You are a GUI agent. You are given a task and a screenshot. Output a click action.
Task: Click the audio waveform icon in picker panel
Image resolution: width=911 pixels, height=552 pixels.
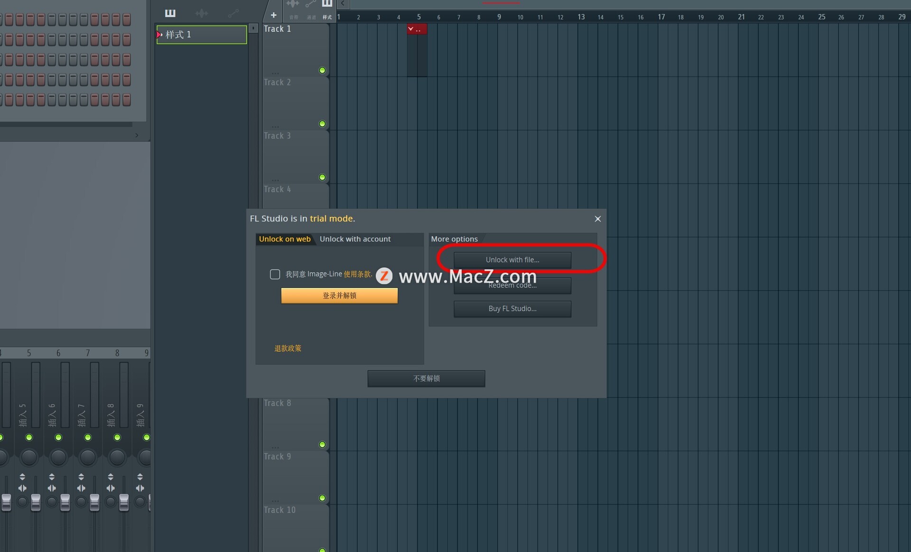[x=202, y=13]
